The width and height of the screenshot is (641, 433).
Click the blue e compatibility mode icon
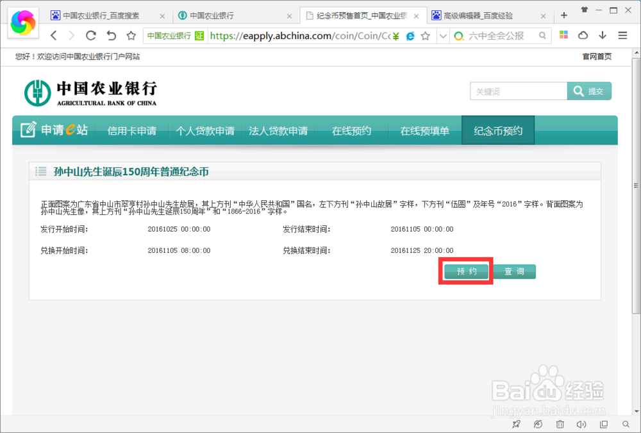point(410,36)
